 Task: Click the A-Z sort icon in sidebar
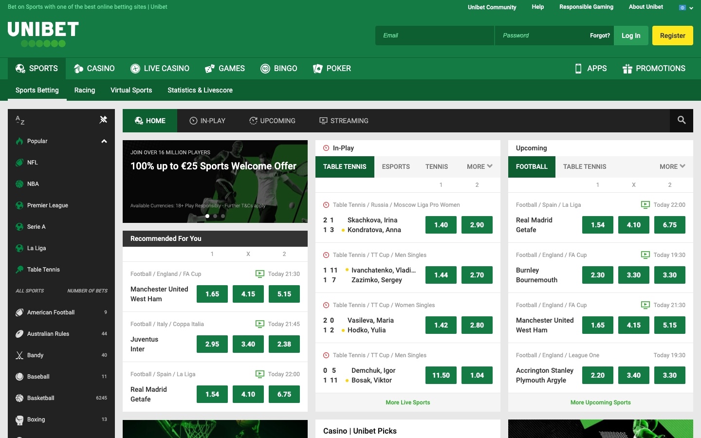[20, 120]
